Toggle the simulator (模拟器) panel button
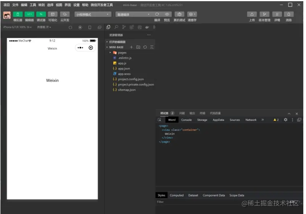This screenshot has height=214, width=306. click(x=18, y=14)
